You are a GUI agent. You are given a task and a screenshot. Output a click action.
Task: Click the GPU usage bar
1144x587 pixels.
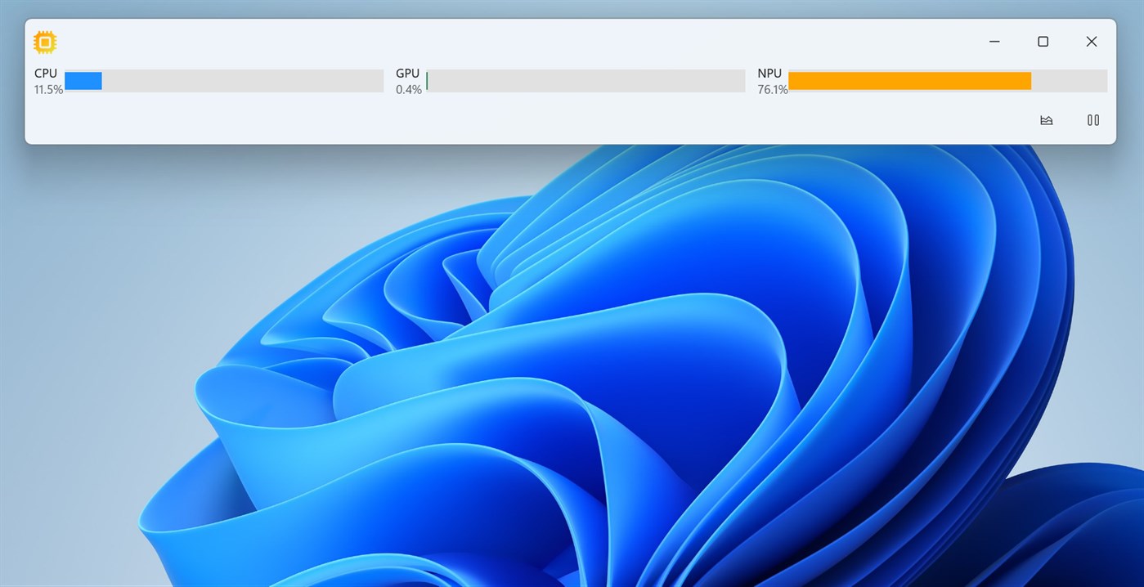[585, 81]
